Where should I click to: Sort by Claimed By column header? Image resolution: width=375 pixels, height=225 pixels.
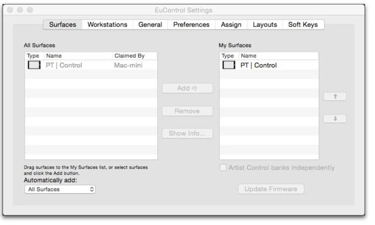click(135, 56)
